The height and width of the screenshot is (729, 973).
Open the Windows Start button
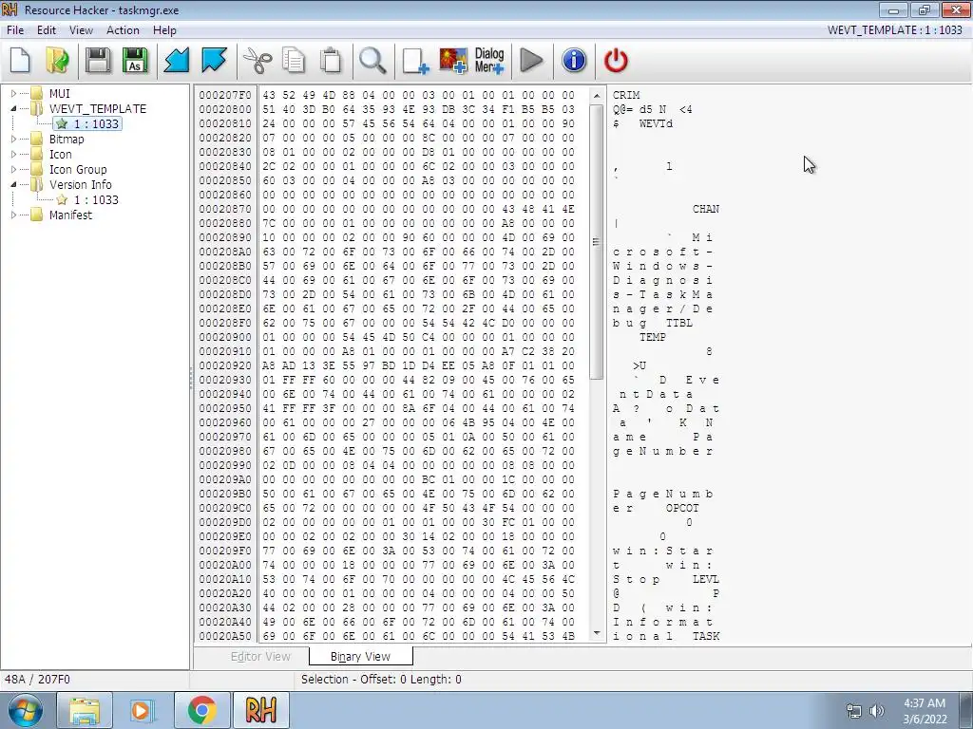[26, 710]
